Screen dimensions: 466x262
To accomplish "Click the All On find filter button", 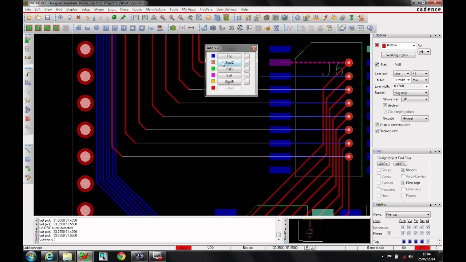I will (x=383, y=164).
